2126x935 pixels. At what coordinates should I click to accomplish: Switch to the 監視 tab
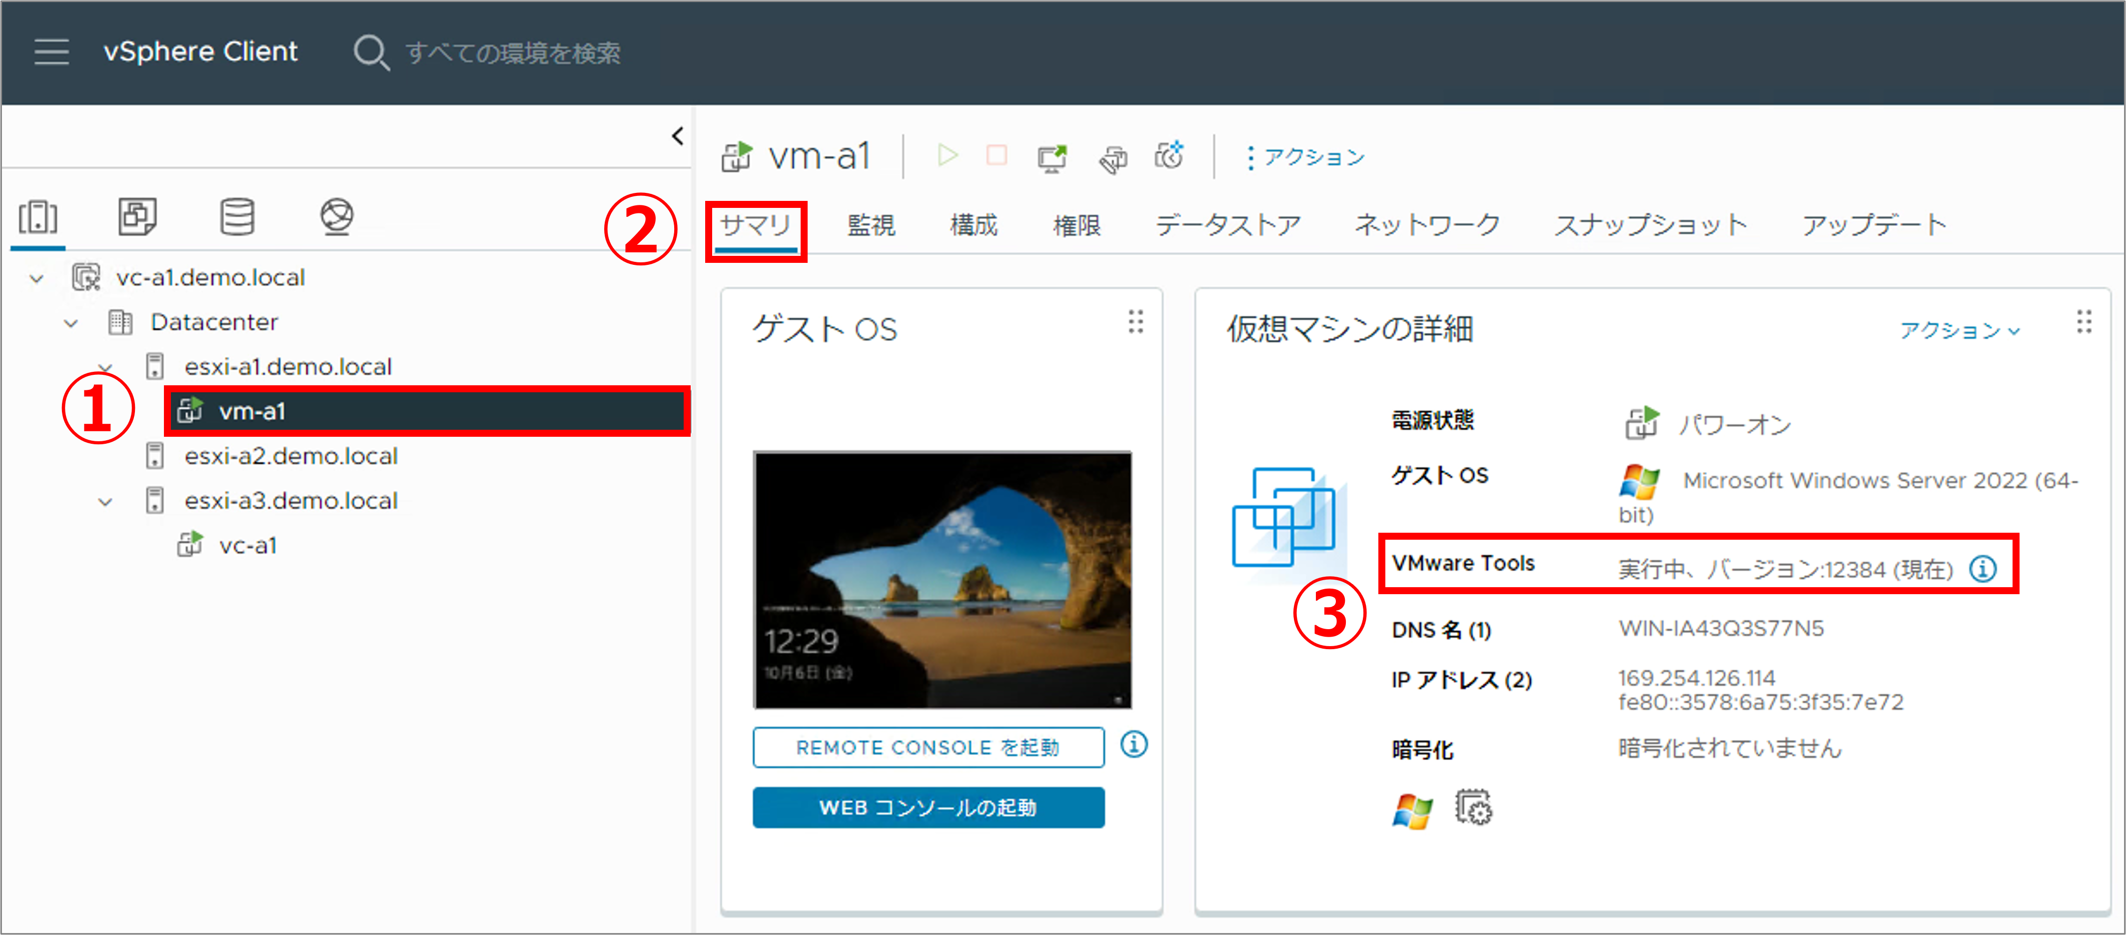tap(871, 224)
